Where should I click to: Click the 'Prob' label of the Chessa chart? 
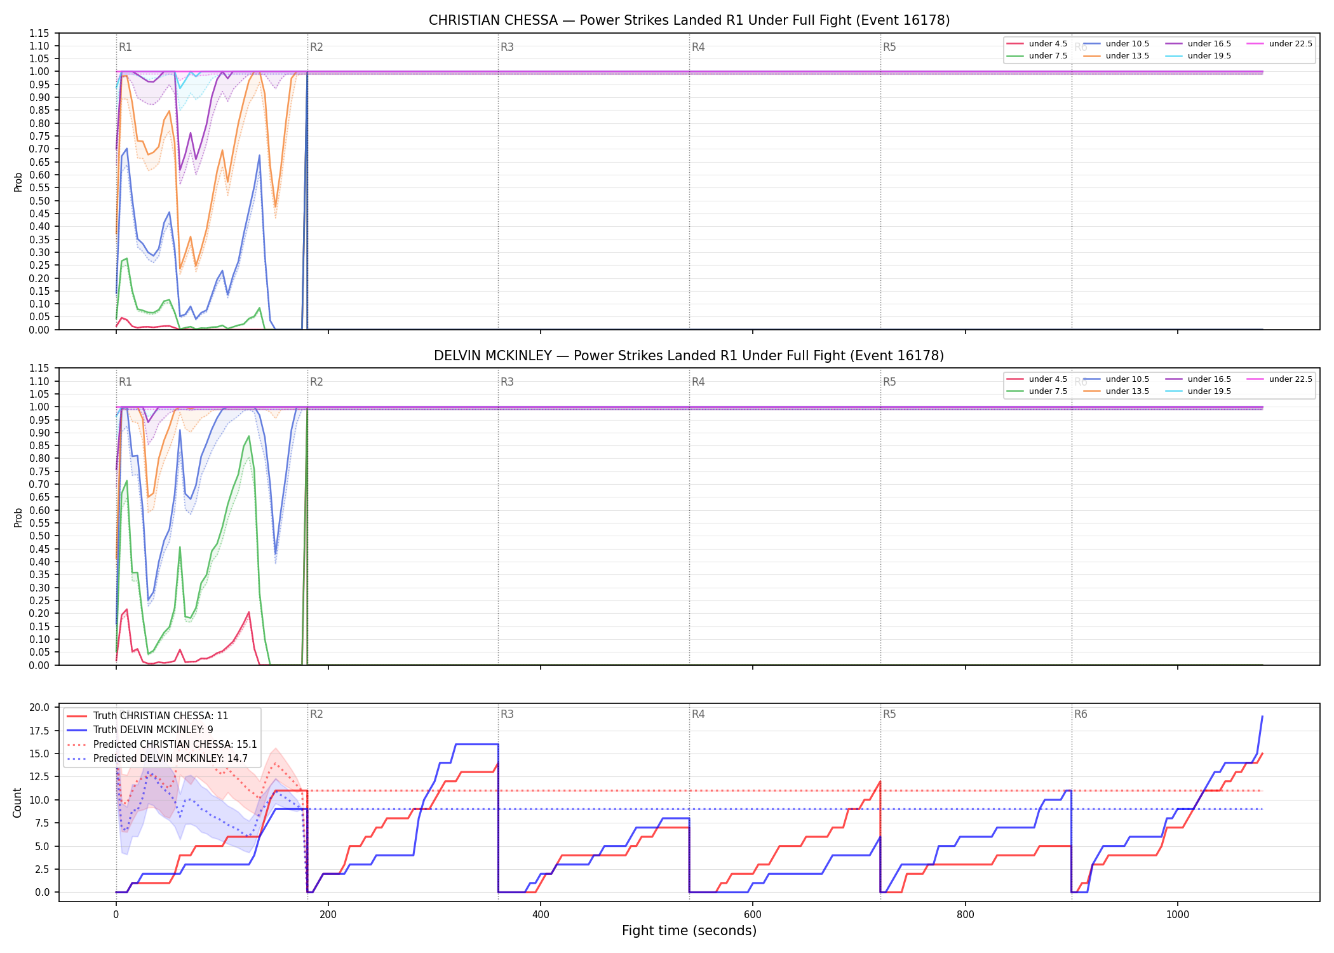click(x=18, y=182)
